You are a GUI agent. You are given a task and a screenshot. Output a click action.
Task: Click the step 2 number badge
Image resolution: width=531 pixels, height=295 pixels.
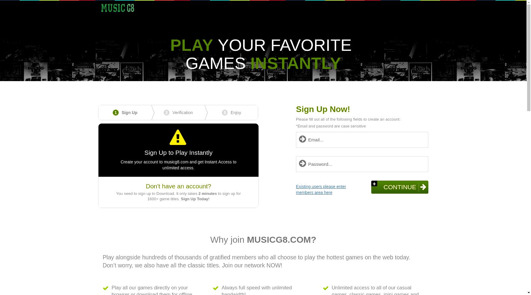[x=167, y=113]
